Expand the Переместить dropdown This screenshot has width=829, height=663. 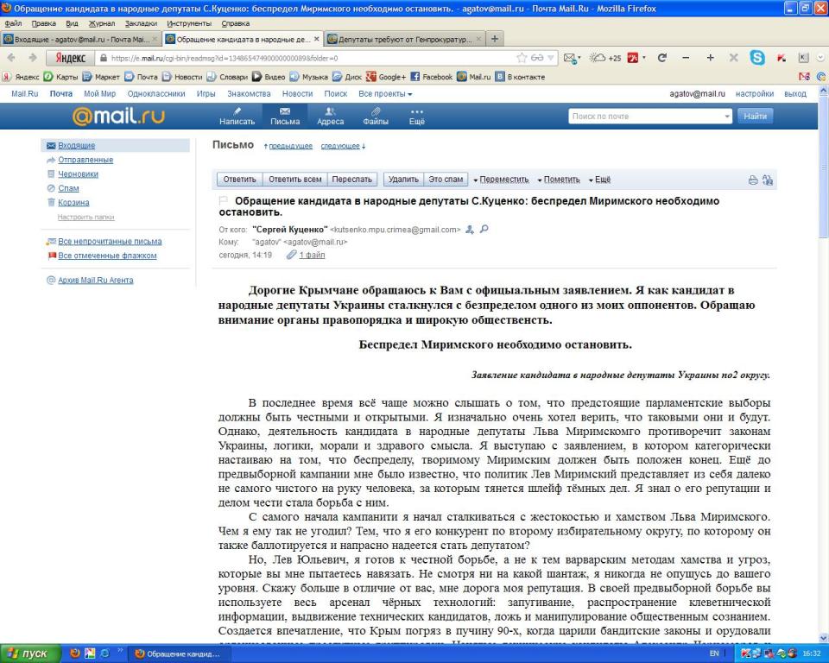pyautogui.click(x=501, y=180)
